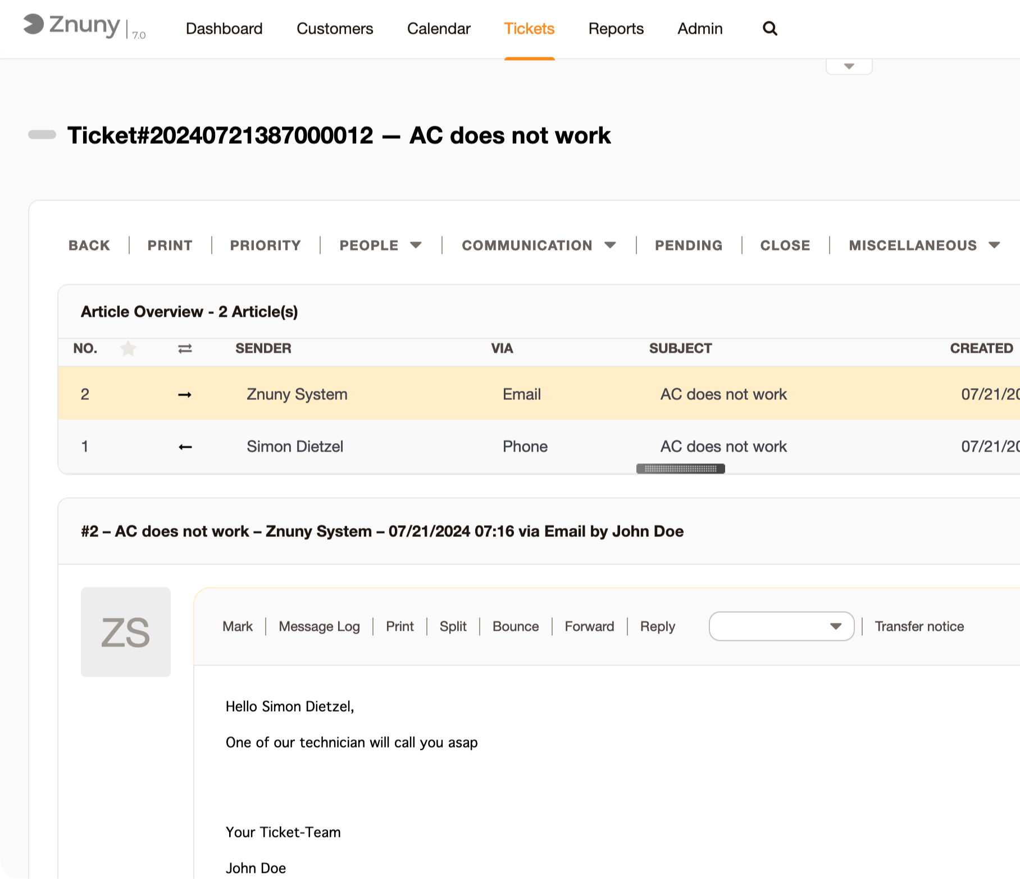This screenshot has width=1020, height=879.
Task: Go to the Reports menu
Action: (x=616, y=29)
